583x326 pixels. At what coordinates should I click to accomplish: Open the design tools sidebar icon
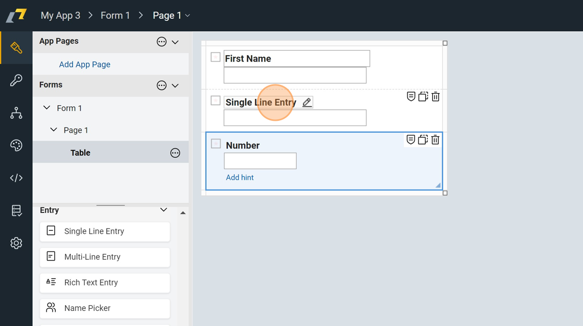click(16, 48)
